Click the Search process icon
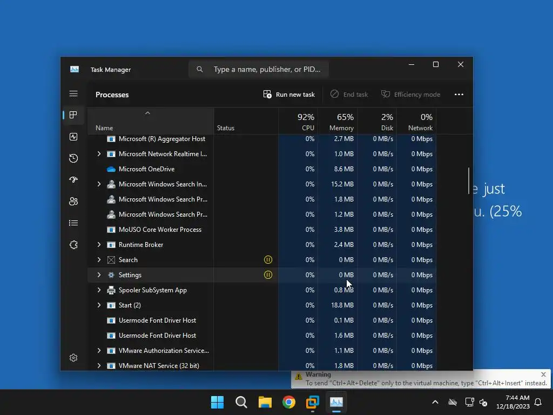The height and width of the screenshot is (415, 553). tap(111, 260)
